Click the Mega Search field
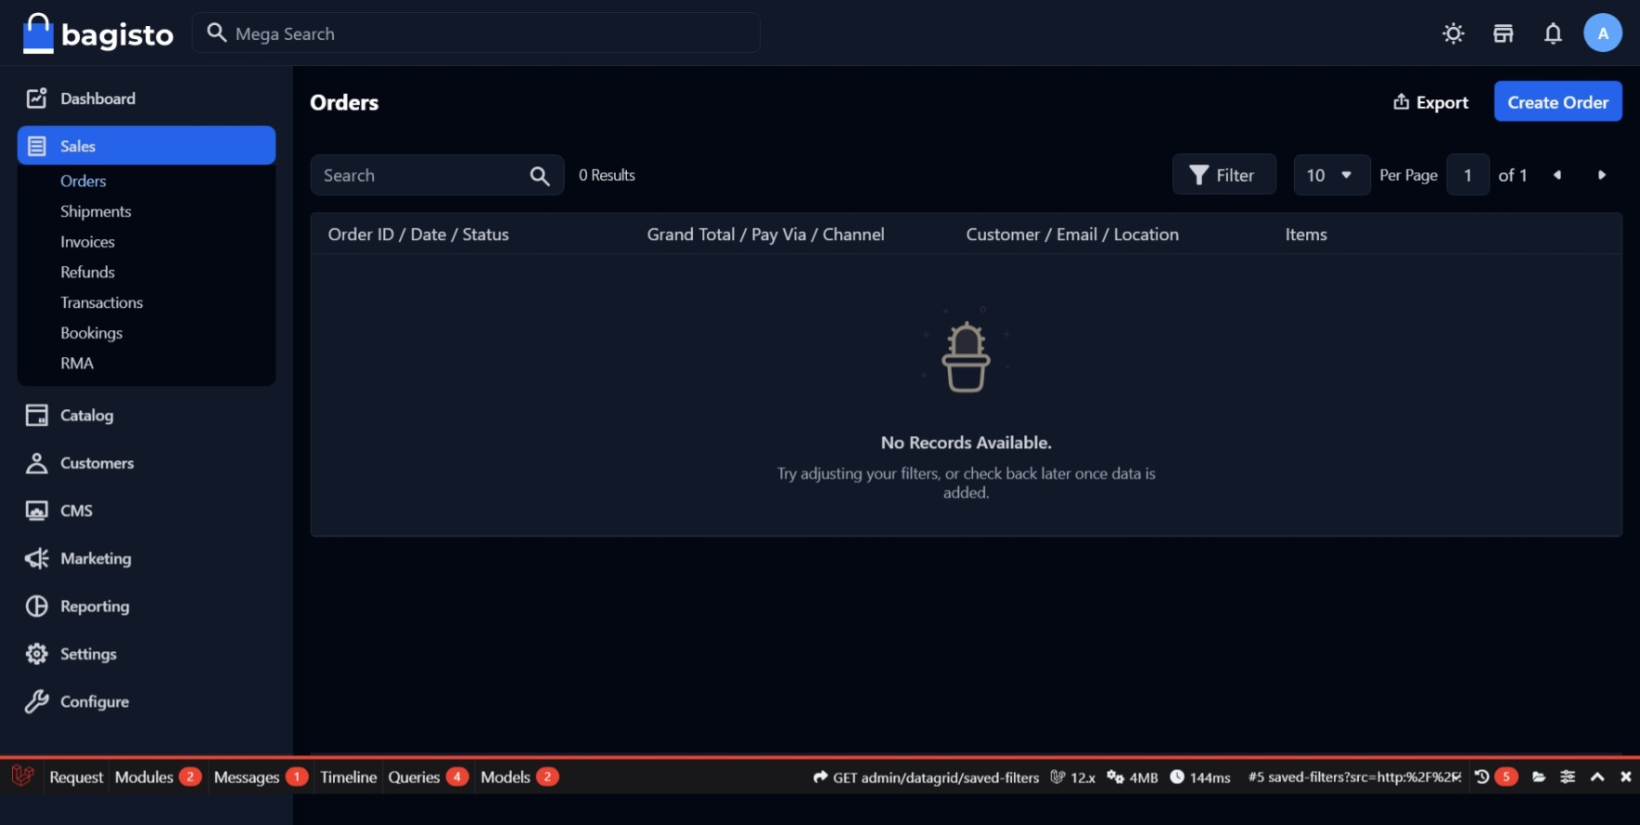The width and height of the screenshot is (1640, 825). pyautogui.click(x=475, y=33)
